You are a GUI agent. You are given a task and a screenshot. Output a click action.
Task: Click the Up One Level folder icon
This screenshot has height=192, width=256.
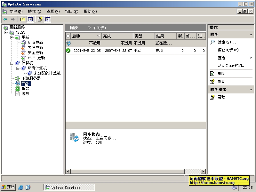[22, 19]
